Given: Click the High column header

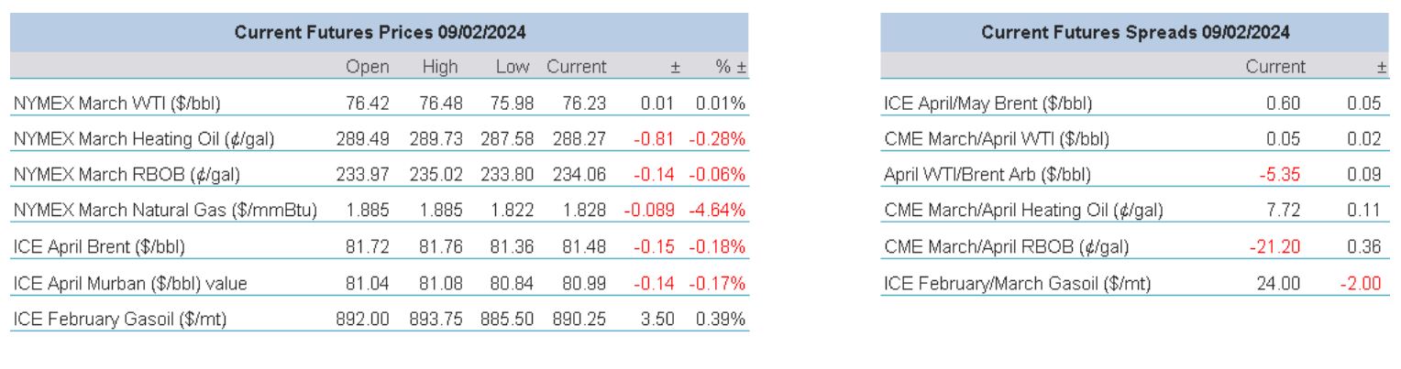Looking at the screenshot, I should pos(440,67).
